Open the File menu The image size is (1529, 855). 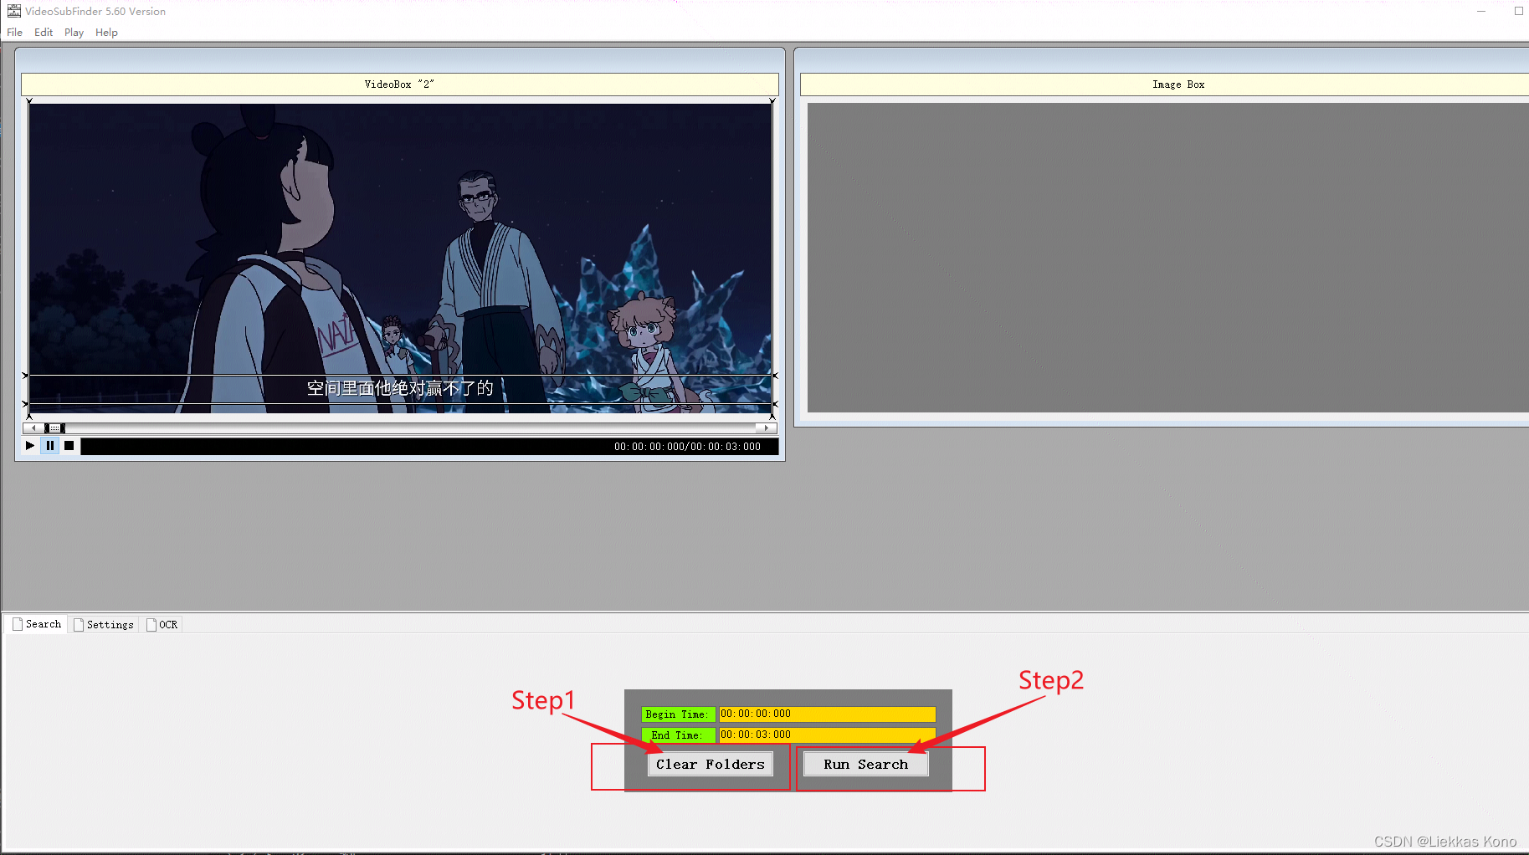tap(15, 33)
